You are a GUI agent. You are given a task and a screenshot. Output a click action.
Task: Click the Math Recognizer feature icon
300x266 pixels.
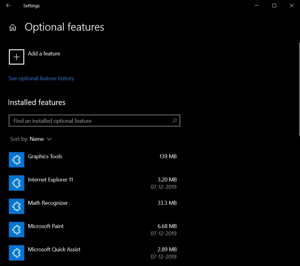coord(16,206)
